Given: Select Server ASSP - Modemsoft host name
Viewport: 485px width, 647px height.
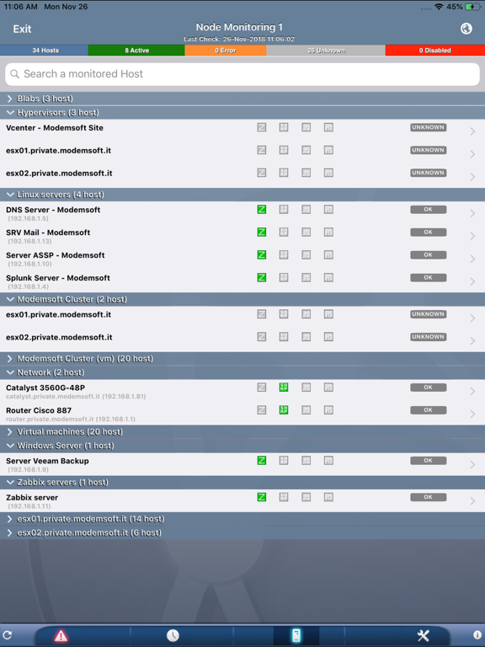Looking at the screenshot, I should click(56, 255).
